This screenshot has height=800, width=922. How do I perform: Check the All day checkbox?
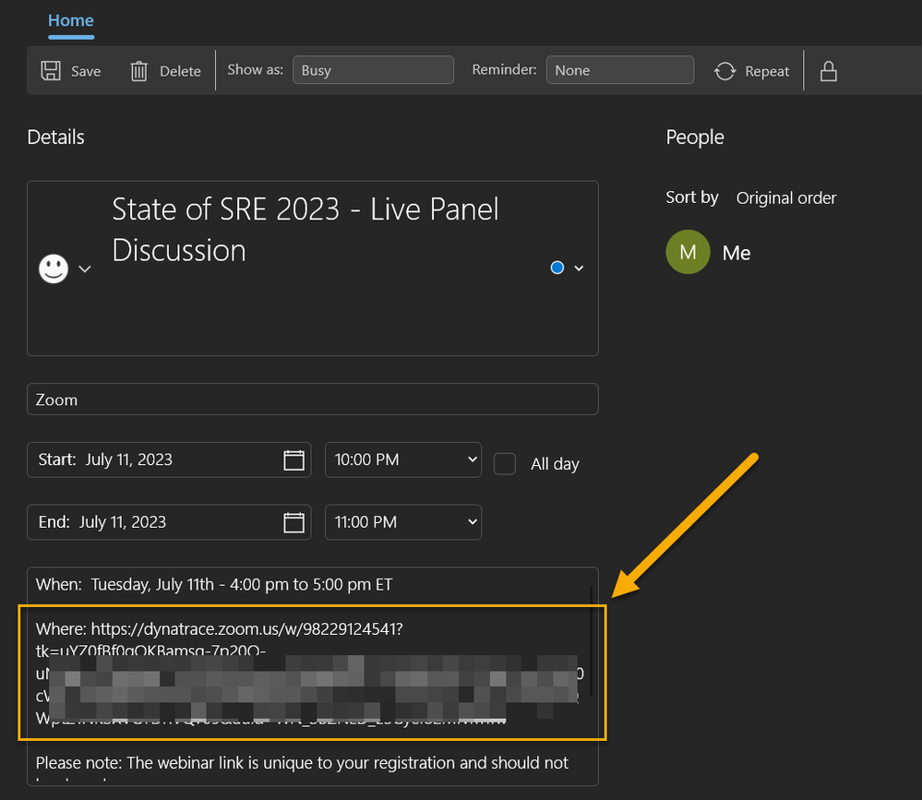click(x=505, y=464)
